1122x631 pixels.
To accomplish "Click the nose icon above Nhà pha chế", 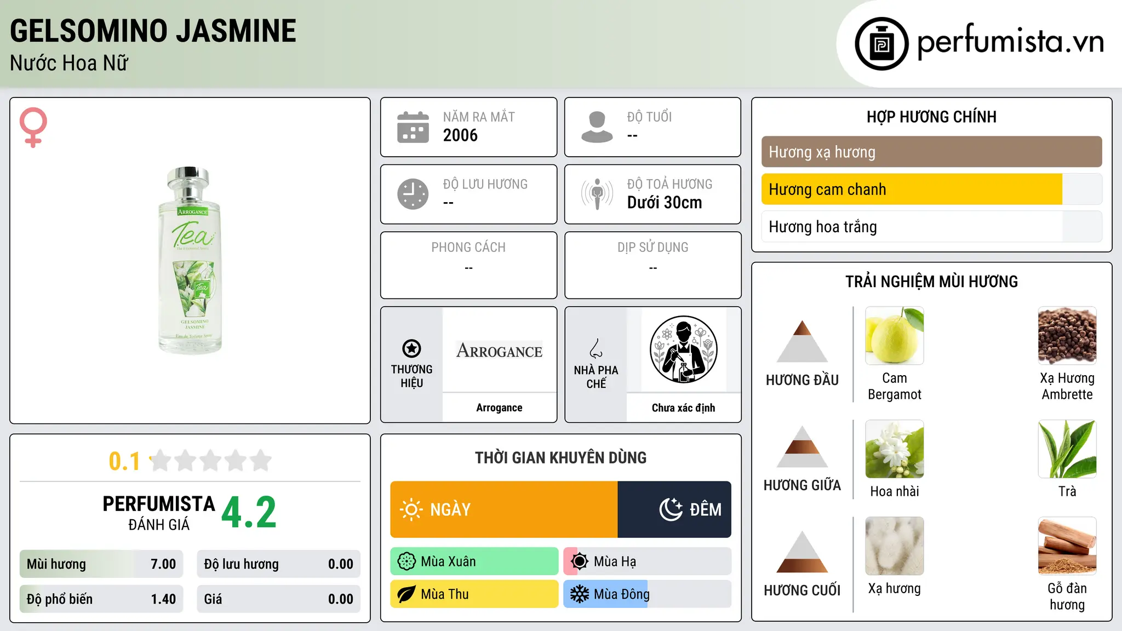I will coord(596,348).
